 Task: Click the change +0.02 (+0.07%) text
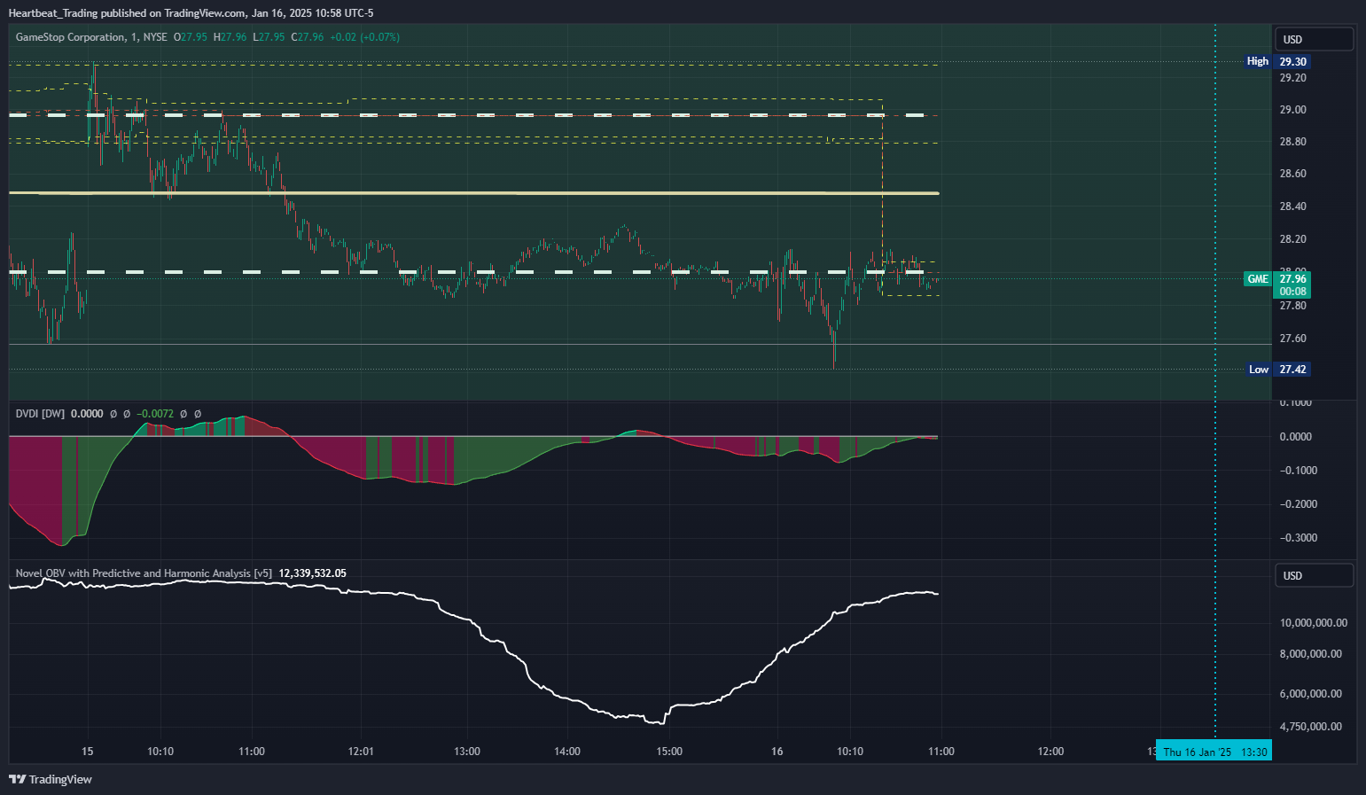coord(364,37)
